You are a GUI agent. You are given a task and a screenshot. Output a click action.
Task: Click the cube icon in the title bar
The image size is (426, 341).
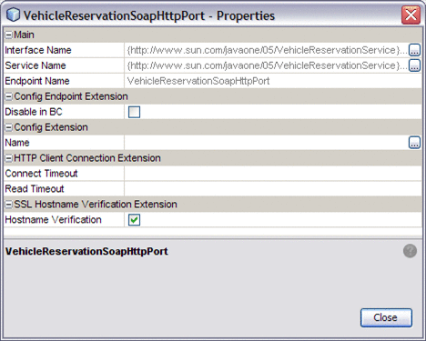(13, 15)
